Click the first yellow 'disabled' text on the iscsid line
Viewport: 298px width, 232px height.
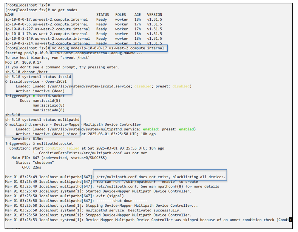click(143, 86)
